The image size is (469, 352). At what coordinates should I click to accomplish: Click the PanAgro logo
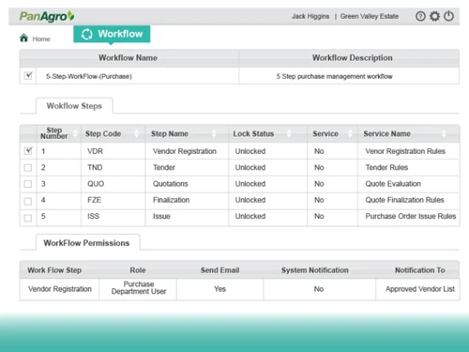pos(47,16)
